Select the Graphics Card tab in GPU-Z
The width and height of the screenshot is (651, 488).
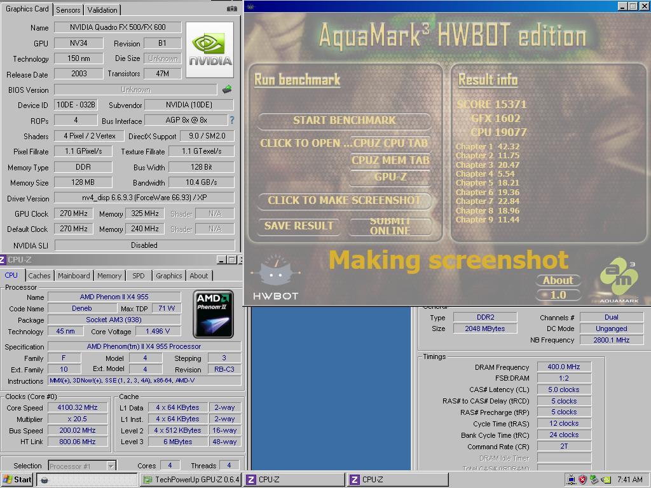click(x=27, y=9)
